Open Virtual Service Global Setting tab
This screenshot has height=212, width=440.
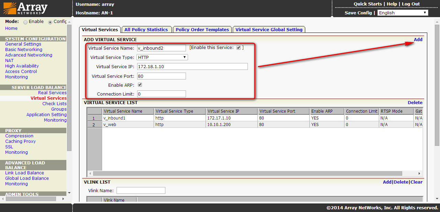tap(269, 30)
